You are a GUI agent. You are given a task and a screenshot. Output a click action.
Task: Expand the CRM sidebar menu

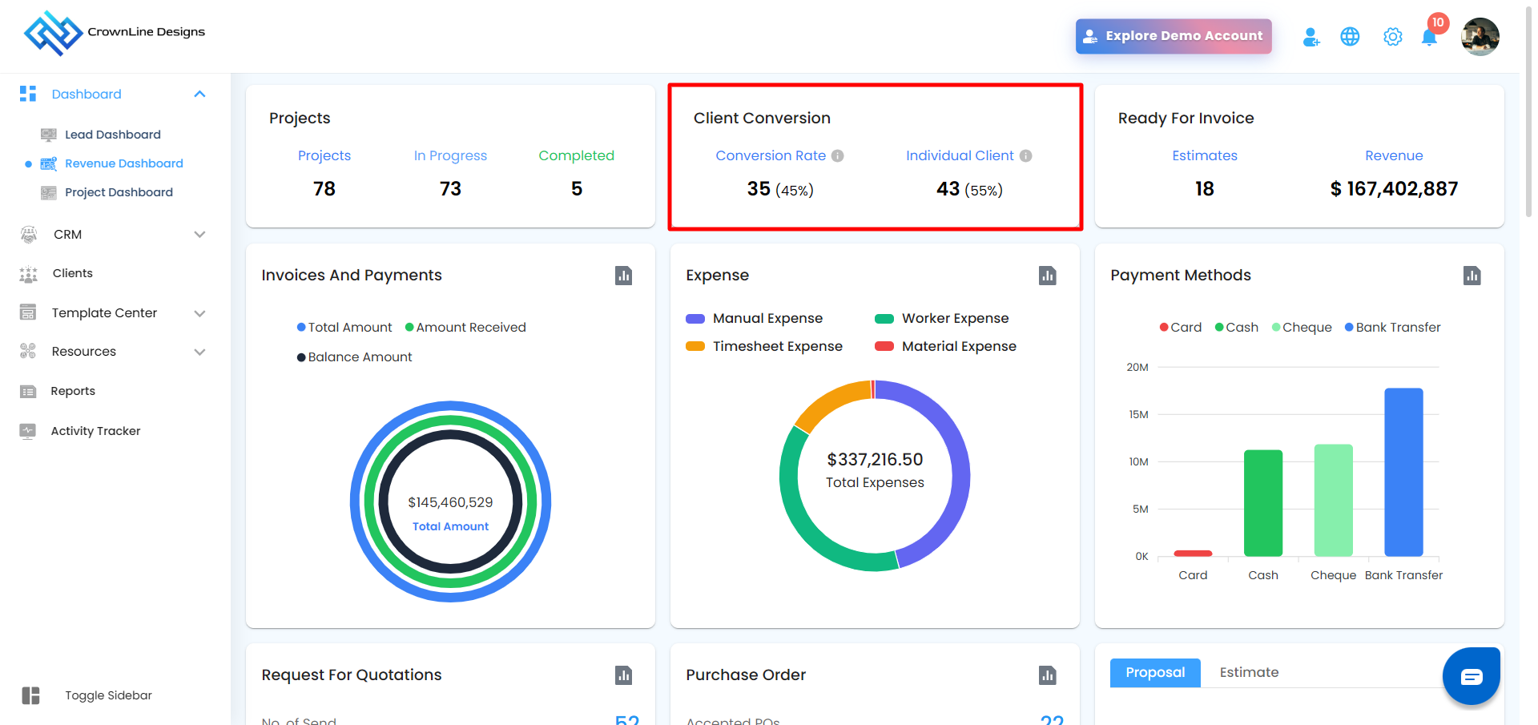pyautogui.click(x=199, y=235)
